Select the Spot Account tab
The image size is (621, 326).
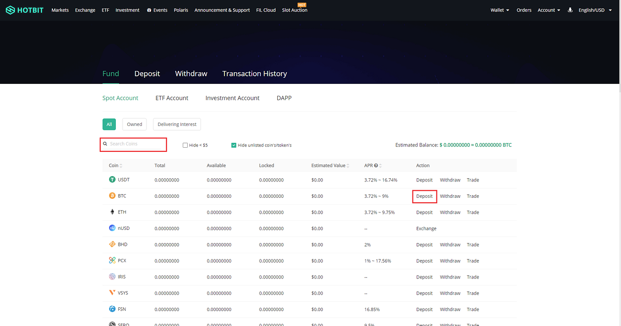coord(120,98)
